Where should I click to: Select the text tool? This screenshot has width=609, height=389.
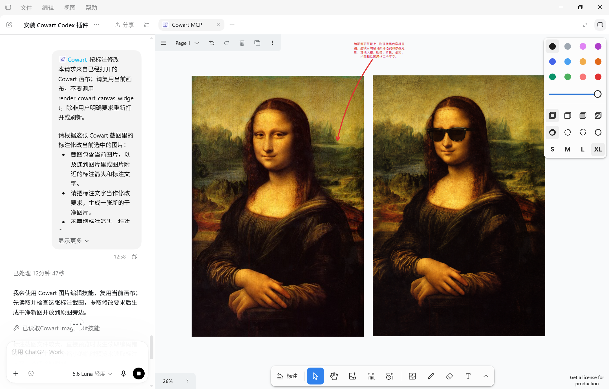(468, 376)
